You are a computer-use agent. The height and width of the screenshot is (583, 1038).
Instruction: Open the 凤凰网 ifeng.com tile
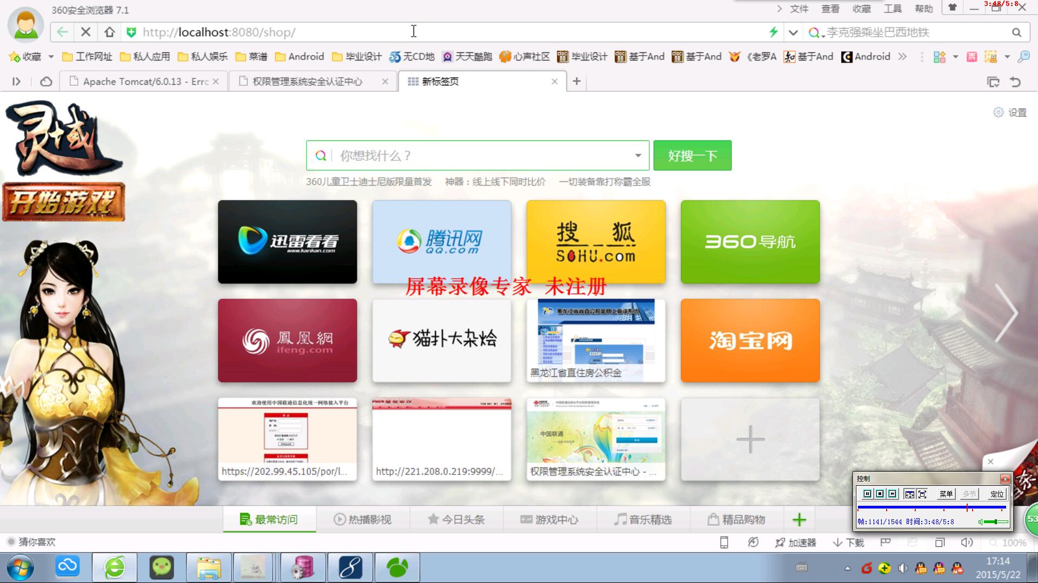point(288,341)
